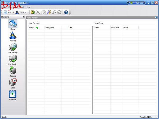Click the magnifier search toolbar icon
159x119 pixels.
54,12
